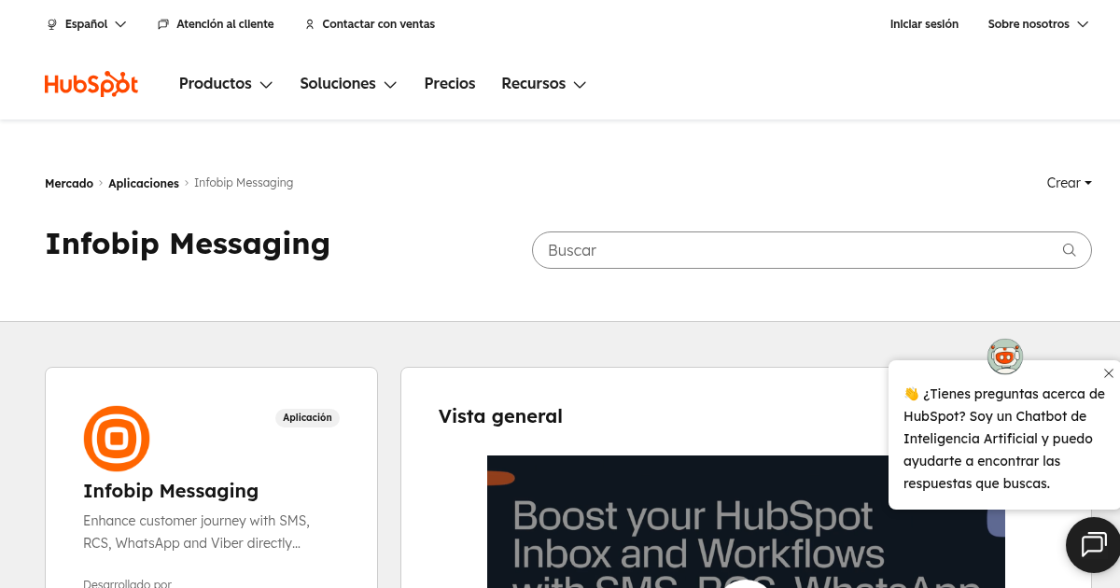Screen dimensions: 1120x588
Task: Click the Aplicación badge
Action: (307, 418)
